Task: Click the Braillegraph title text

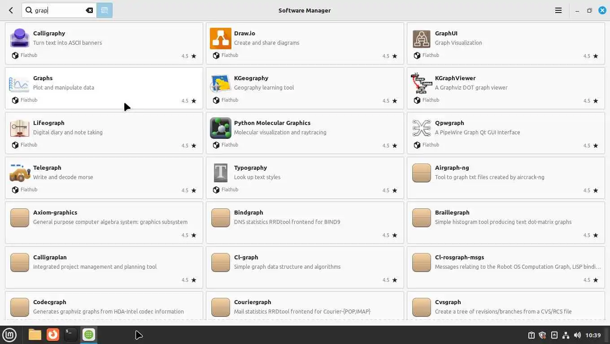Action: tap(452, 213)
